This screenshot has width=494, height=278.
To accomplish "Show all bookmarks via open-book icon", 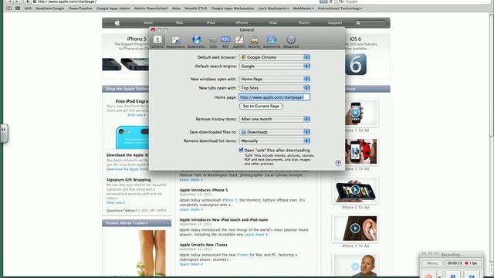I will pos(8,8).
